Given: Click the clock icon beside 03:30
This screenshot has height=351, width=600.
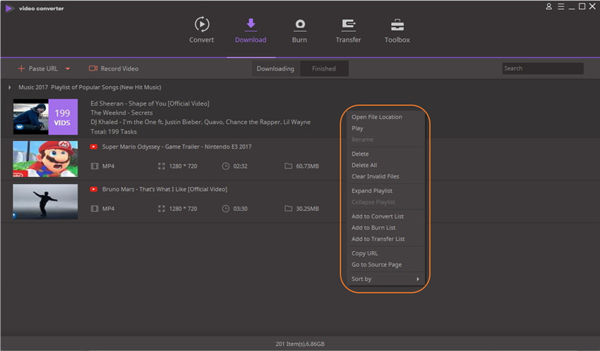Looking at the screenshot, I should (x=226, y=209).
